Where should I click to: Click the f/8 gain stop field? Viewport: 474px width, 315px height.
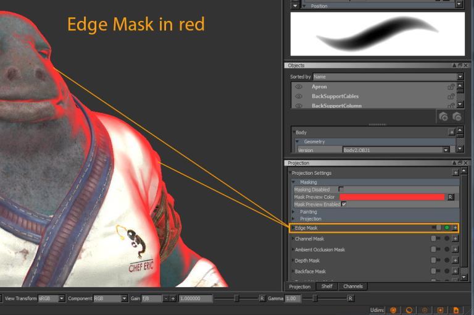point(152,299)
